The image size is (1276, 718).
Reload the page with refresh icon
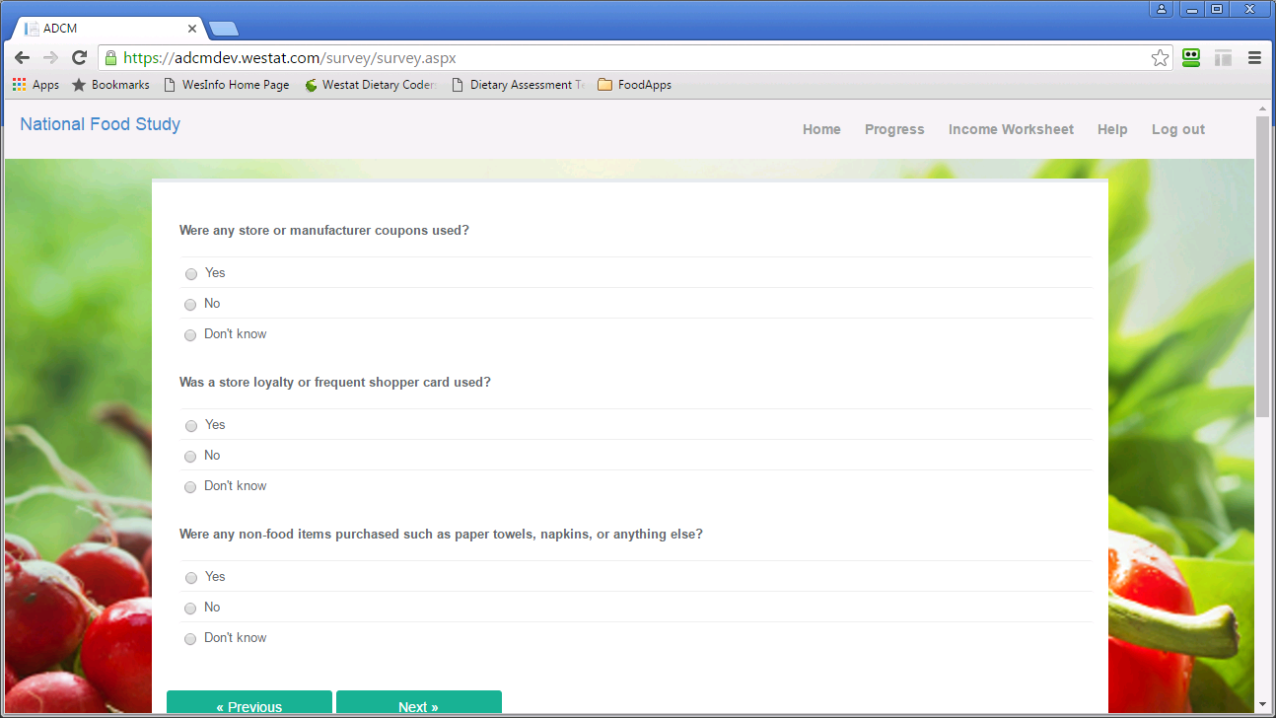tap(80, 58)
